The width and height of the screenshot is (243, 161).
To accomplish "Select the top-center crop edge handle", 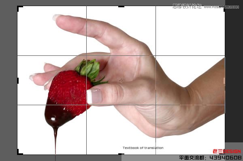I will [121, 6].
